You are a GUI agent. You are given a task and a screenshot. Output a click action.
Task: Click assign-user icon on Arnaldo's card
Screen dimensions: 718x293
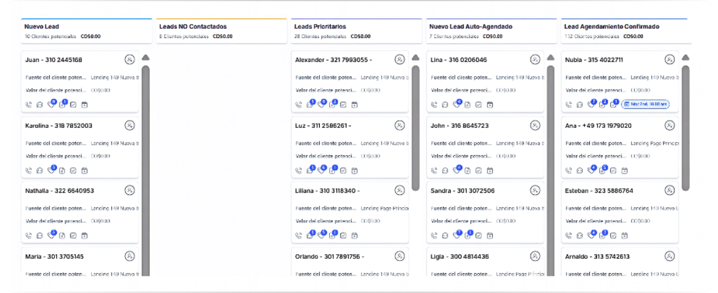click(x=670, y=256)
